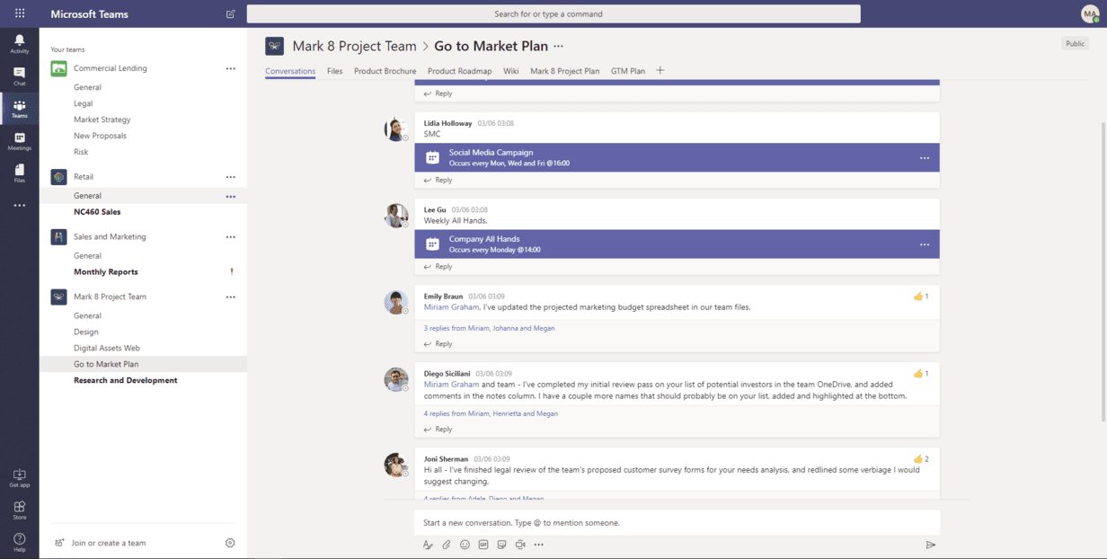Screen dimensions: 1107x559
Task: Click Join or create a team
Action: (x=108, y=543)
